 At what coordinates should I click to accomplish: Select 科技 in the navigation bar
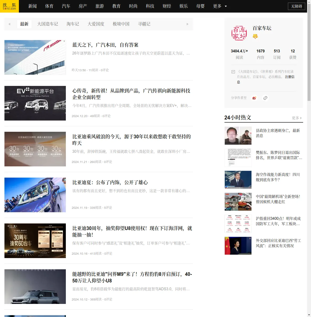click(x=150, y=6)
